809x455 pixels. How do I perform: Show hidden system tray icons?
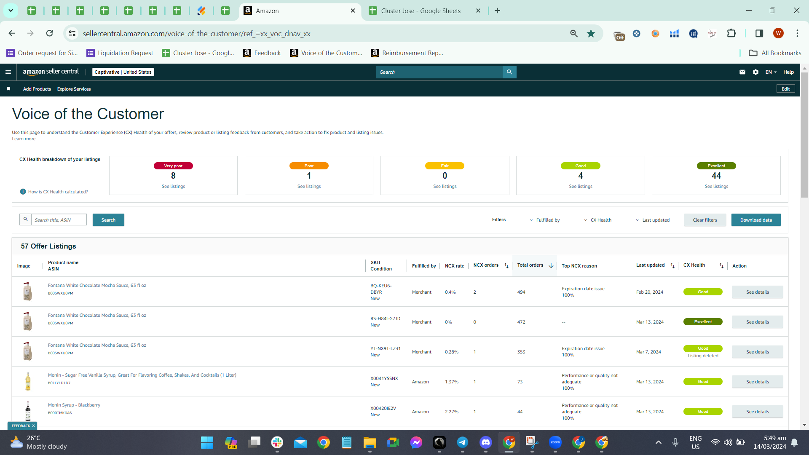click(659, 442)
